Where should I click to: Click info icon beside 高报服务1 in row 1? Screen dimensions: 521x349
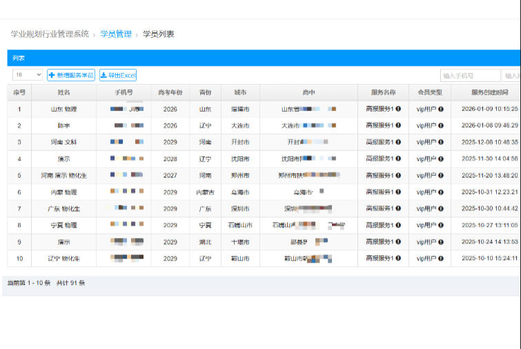tap(398, 108)
